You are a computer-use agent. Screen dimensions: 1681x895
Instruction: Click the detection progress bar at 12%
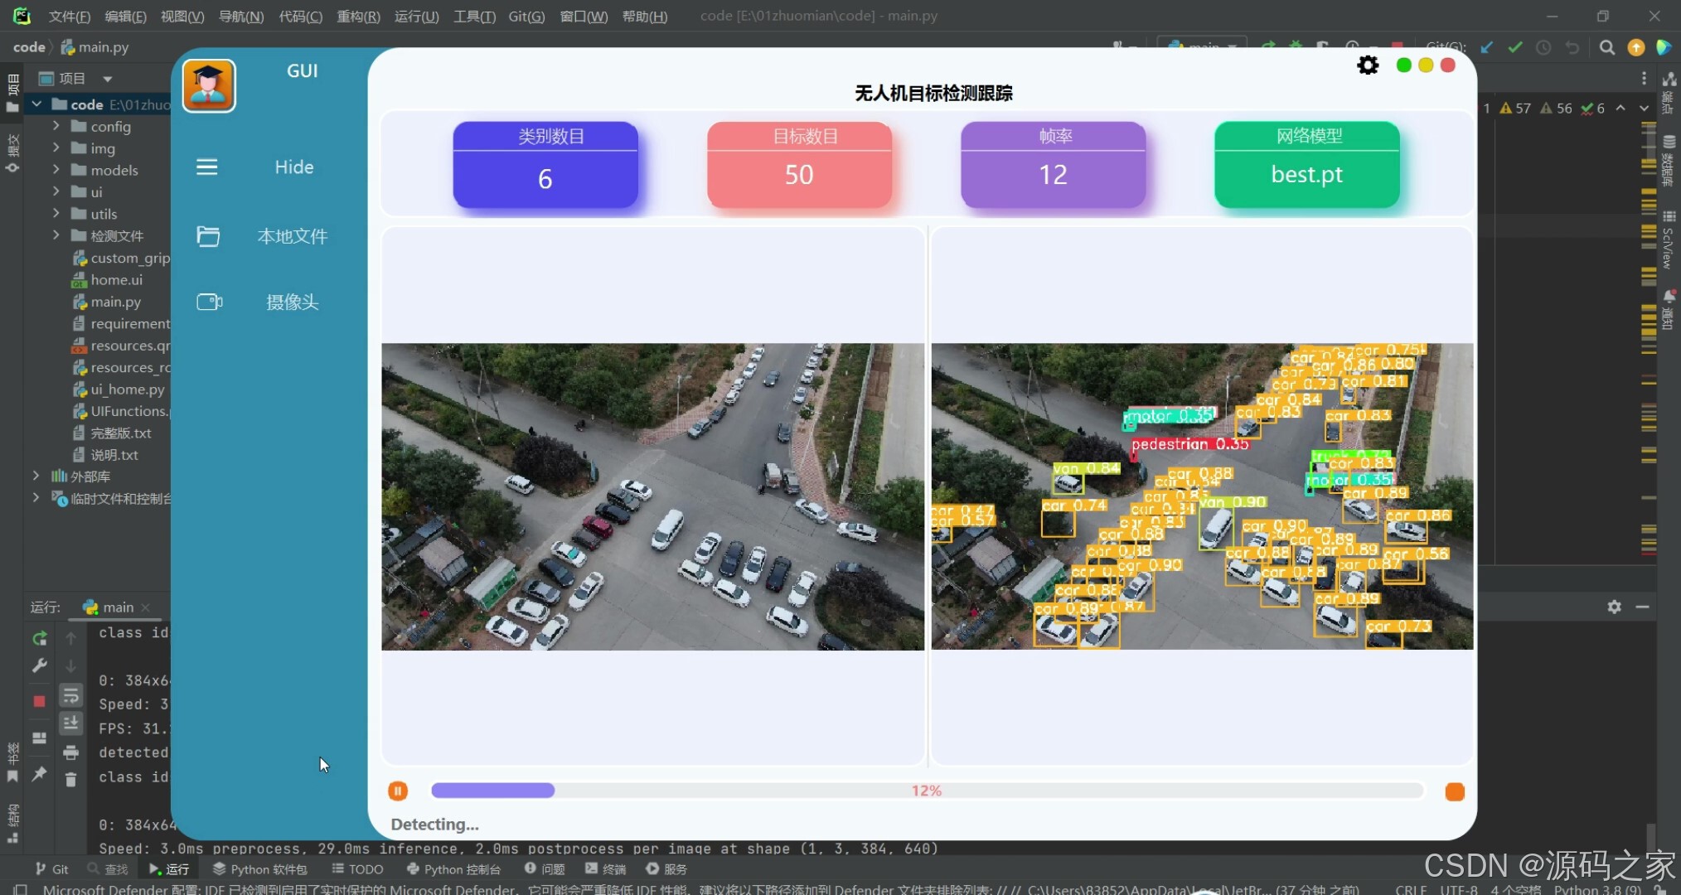926,791
